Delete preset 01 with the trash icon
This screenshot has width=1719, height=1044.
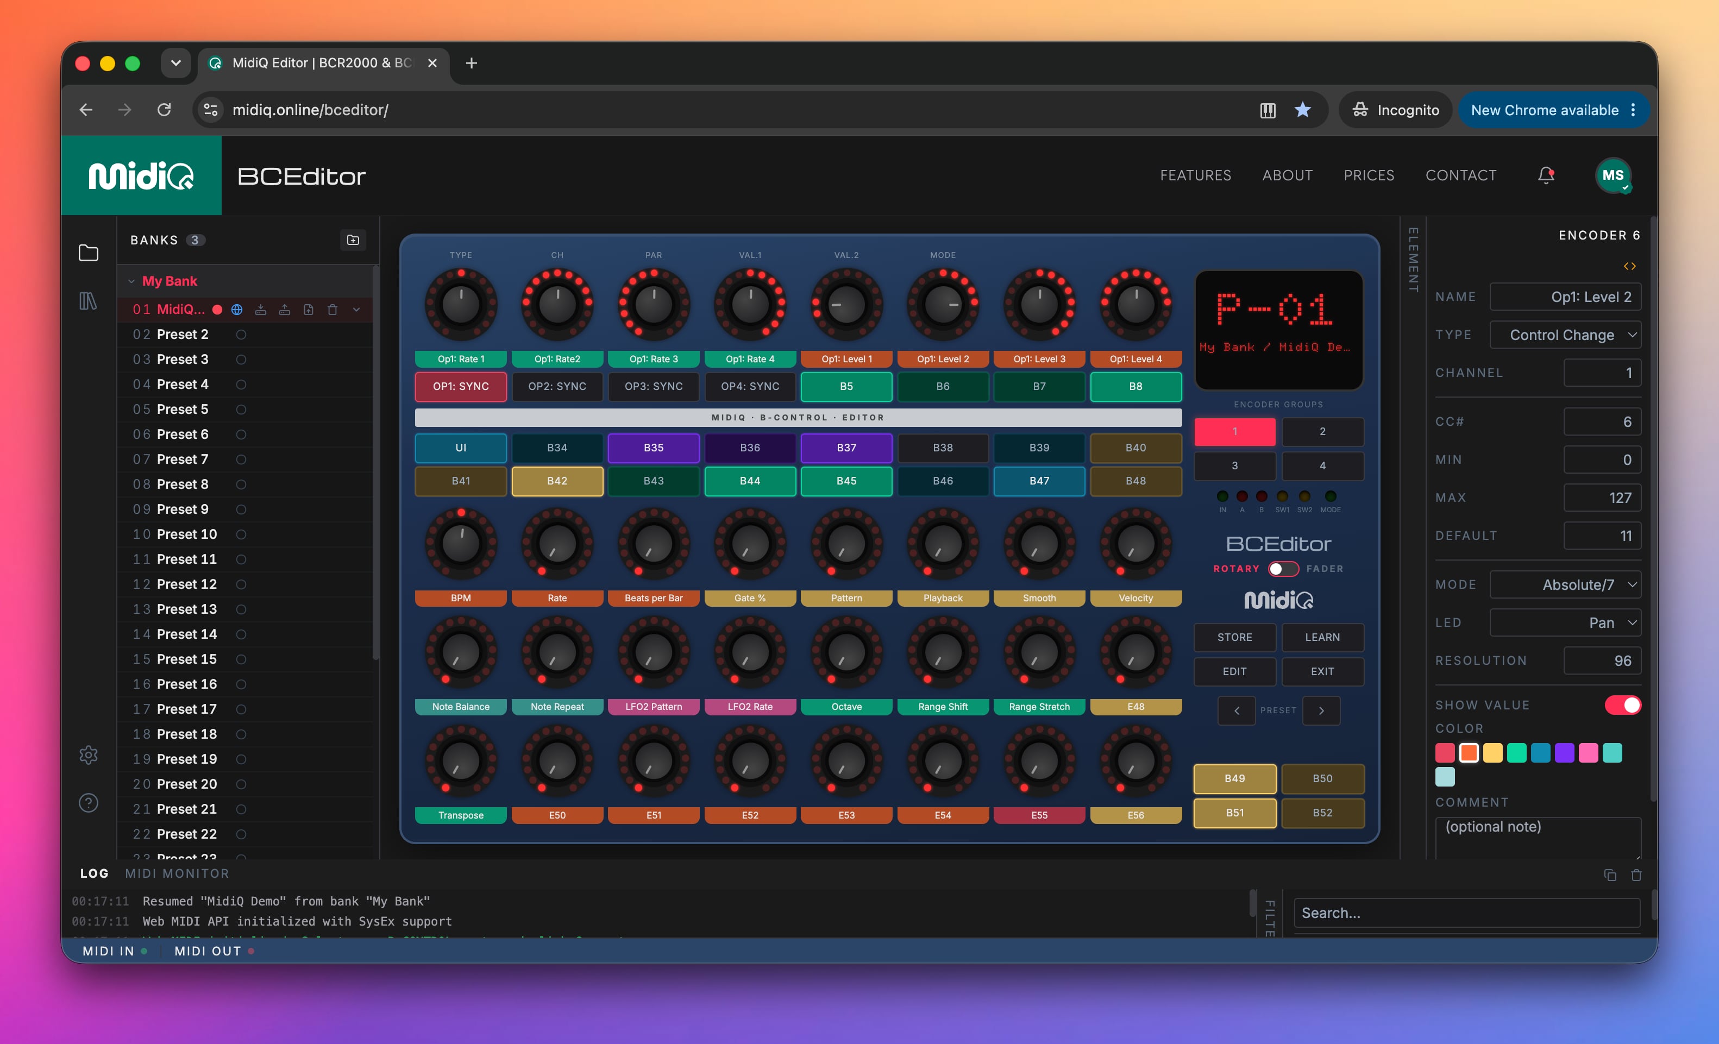click(x=332, y=310)
